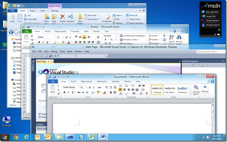Screen dimensions: 227x142
Task: Open the Debug menu in Visual Studio
Action: (54, 51)
